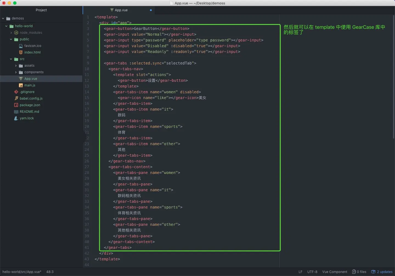395x276 pixels.
Task: Click 2 updates link in status bar
Action: pos(382,272)
